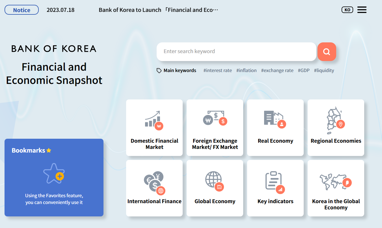Select the #inflation keyword
Viewport: 382px width, 228px height.
247,71
